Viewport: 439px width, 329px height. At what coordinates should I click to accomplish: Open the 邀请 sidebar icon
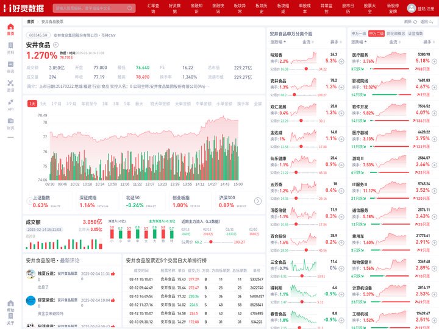[x=10, y=83]
